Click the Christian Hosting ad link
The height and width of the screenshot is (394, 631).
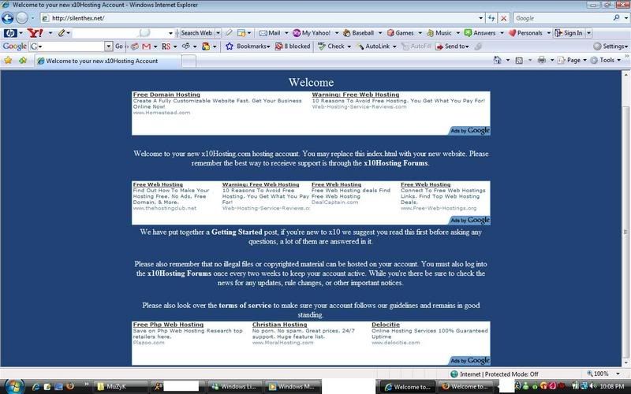pyautogui.click(x=280, y=325)
